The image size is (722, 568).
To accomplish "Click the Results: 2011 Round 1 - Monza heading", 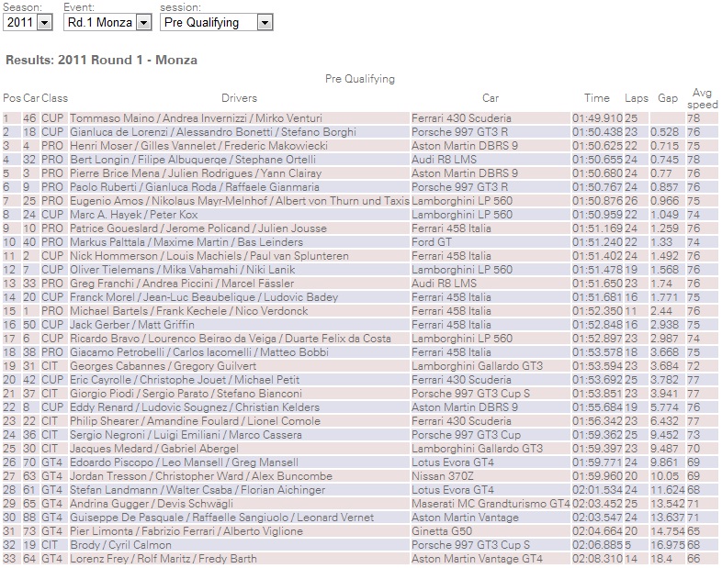I will coord(101,61).
